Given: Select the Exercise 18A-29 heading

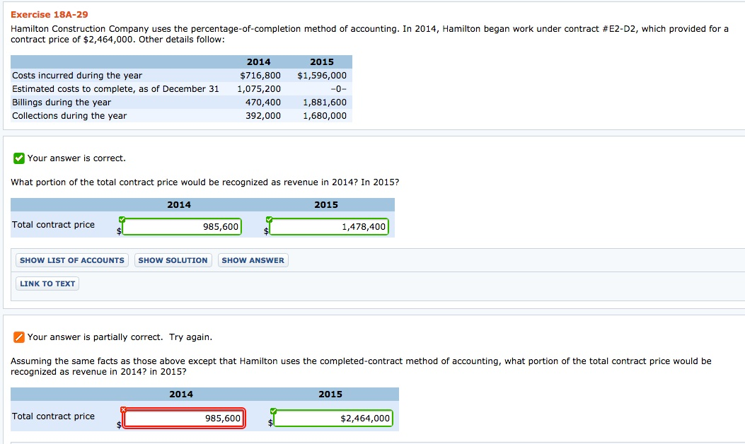Looking at the screenshot, I should click(50, 15).
